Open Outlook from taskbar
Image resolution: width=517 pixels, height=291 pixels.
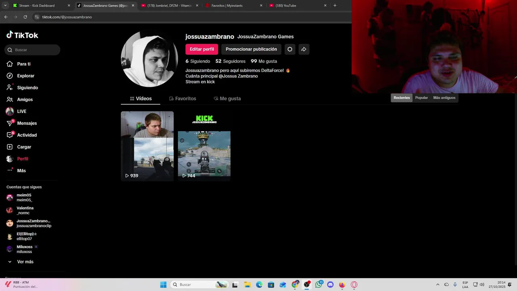283,285
